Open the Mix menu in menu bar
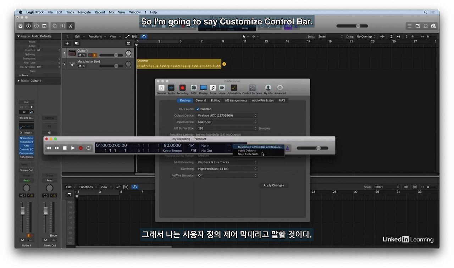Viewport: 454px width, 268px height. (111, 12)
